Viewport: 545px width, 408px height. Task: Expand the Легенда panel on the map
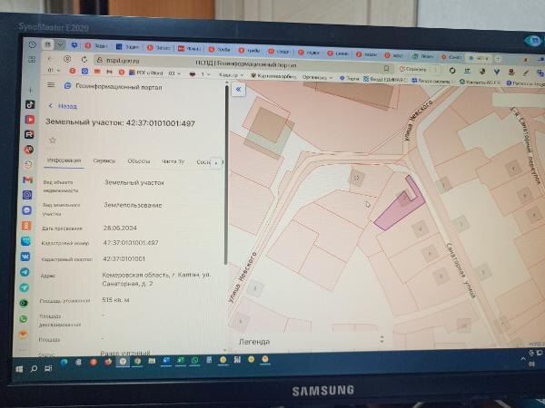[x=382, y=339]
